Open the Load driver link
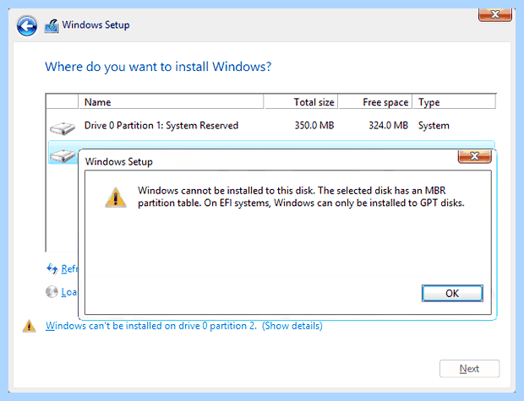The height and width of the screenshot is (401, 524). 69,292
